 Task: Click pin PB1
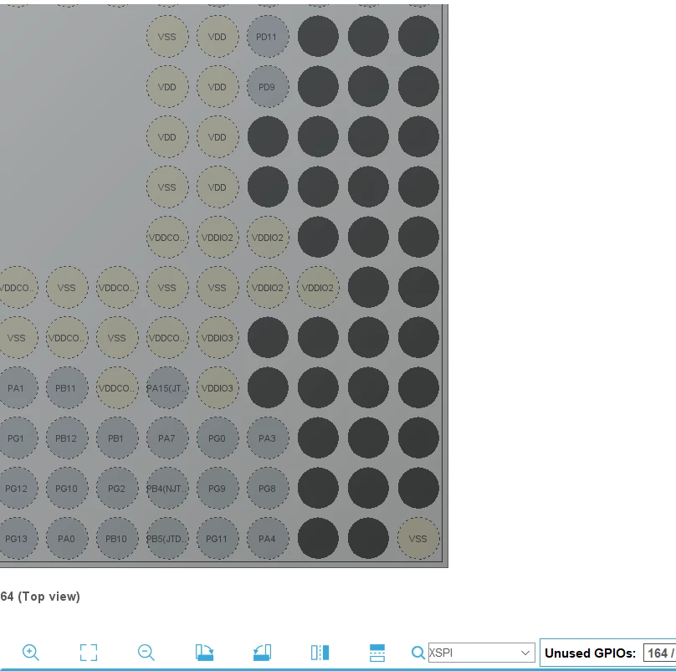tap(117, 438)
